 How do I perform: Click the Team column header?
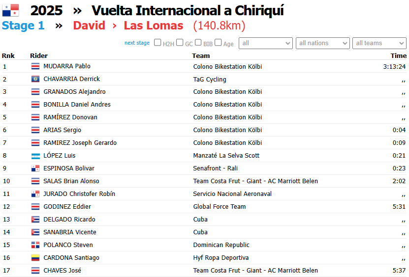pyautogui.click(x=201, y=55)
